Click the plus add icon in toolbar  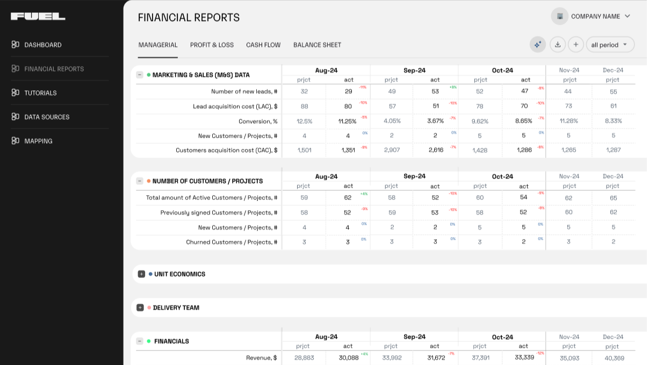pos(575,45)
